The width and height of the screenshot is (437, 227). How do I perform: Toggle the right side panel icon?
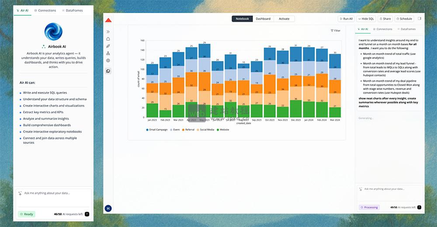click(x=420, y=19)
